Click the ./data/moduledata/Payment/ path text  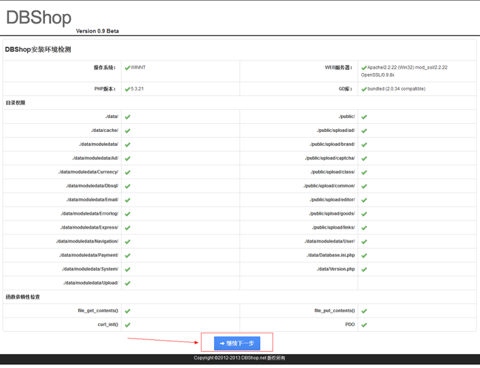(x=89, y=255)
